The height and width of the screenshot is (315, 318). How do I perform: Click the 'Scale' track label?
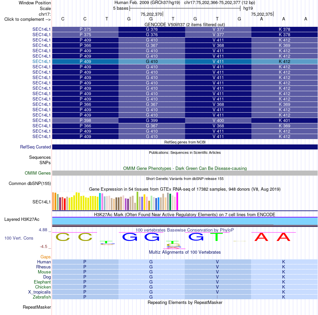click(45, 8)
